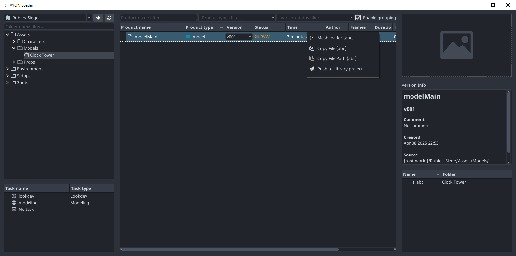The width and height of the screenshot is (516, 256).
Task: Click the Props folder icon
Action: pos(20,62)
